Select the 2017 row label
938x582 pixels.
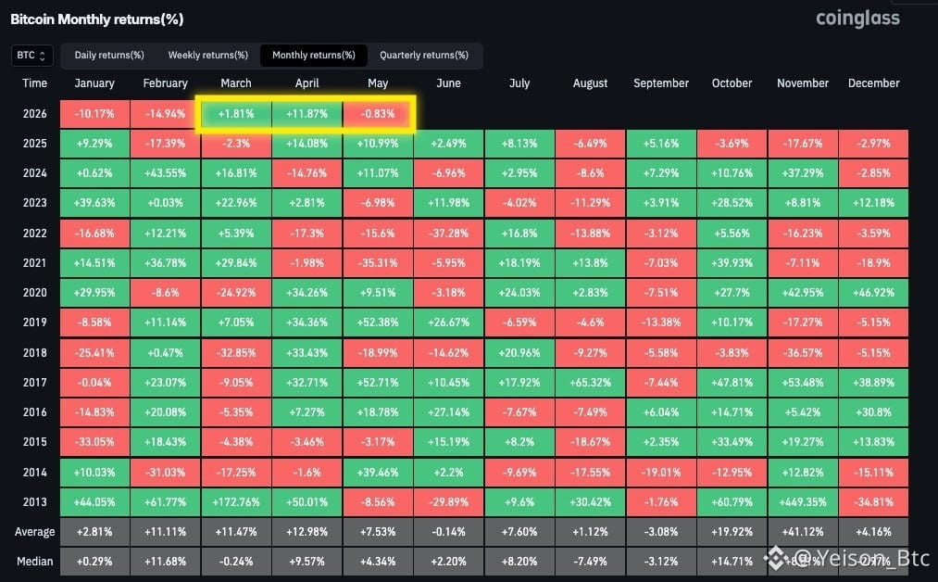[x=34, y=383]
